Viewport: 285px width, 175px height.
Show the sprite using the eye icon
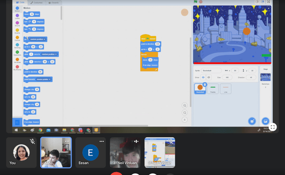click(203, 78)
